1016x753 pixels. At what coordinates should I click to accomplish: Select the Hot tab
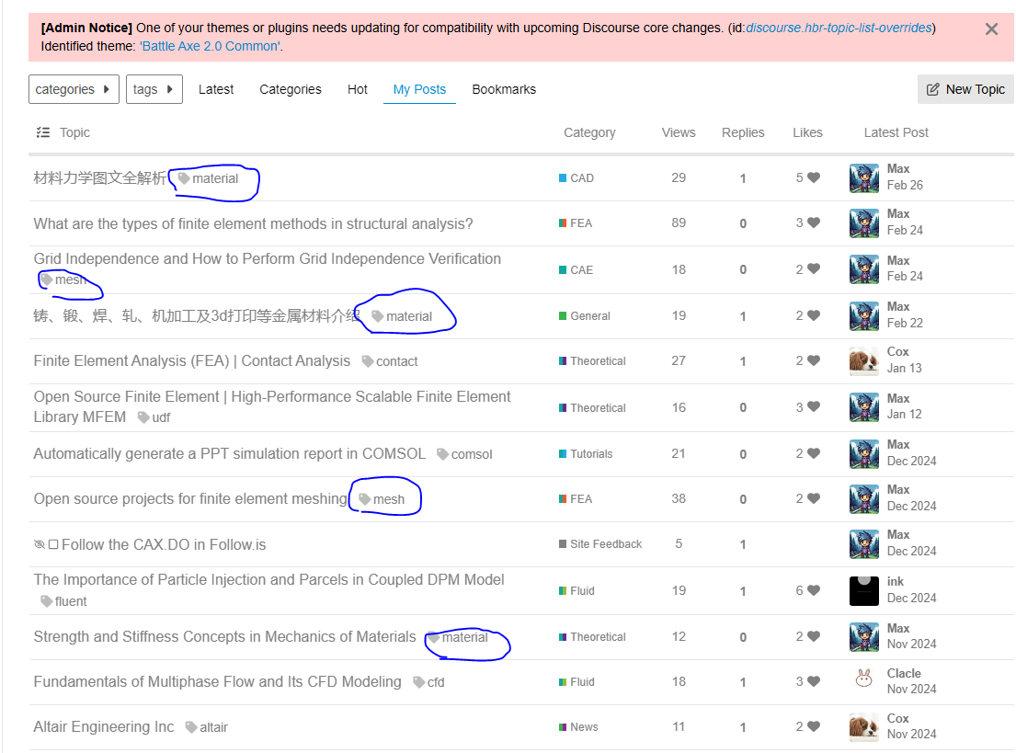pyautogui.click(x=358, y=89)
